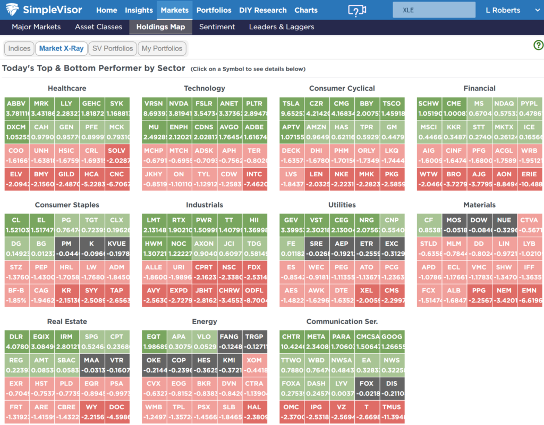Select the XOM symbol tile

254,365
